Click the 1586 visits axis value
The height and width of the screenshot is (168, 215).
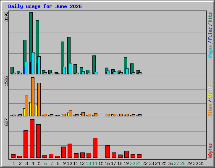(x=6, y=81)
